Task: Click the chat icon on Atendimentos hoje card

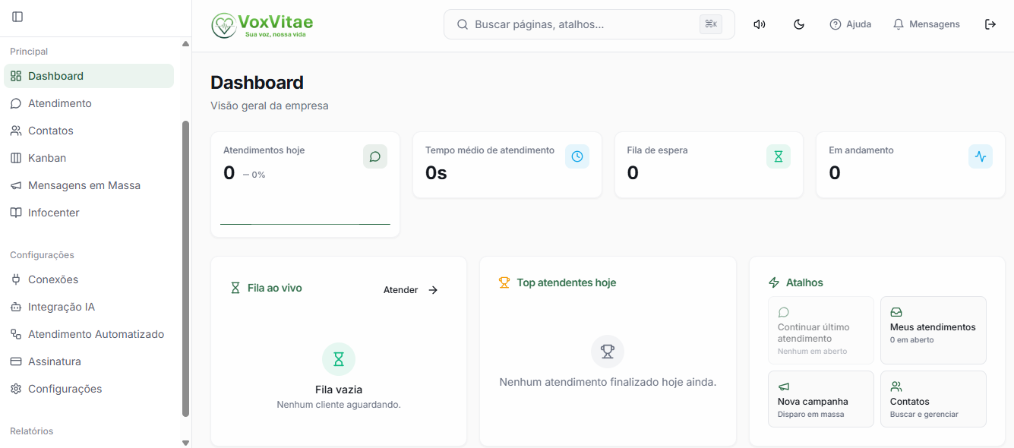Action: coord(375,156)
